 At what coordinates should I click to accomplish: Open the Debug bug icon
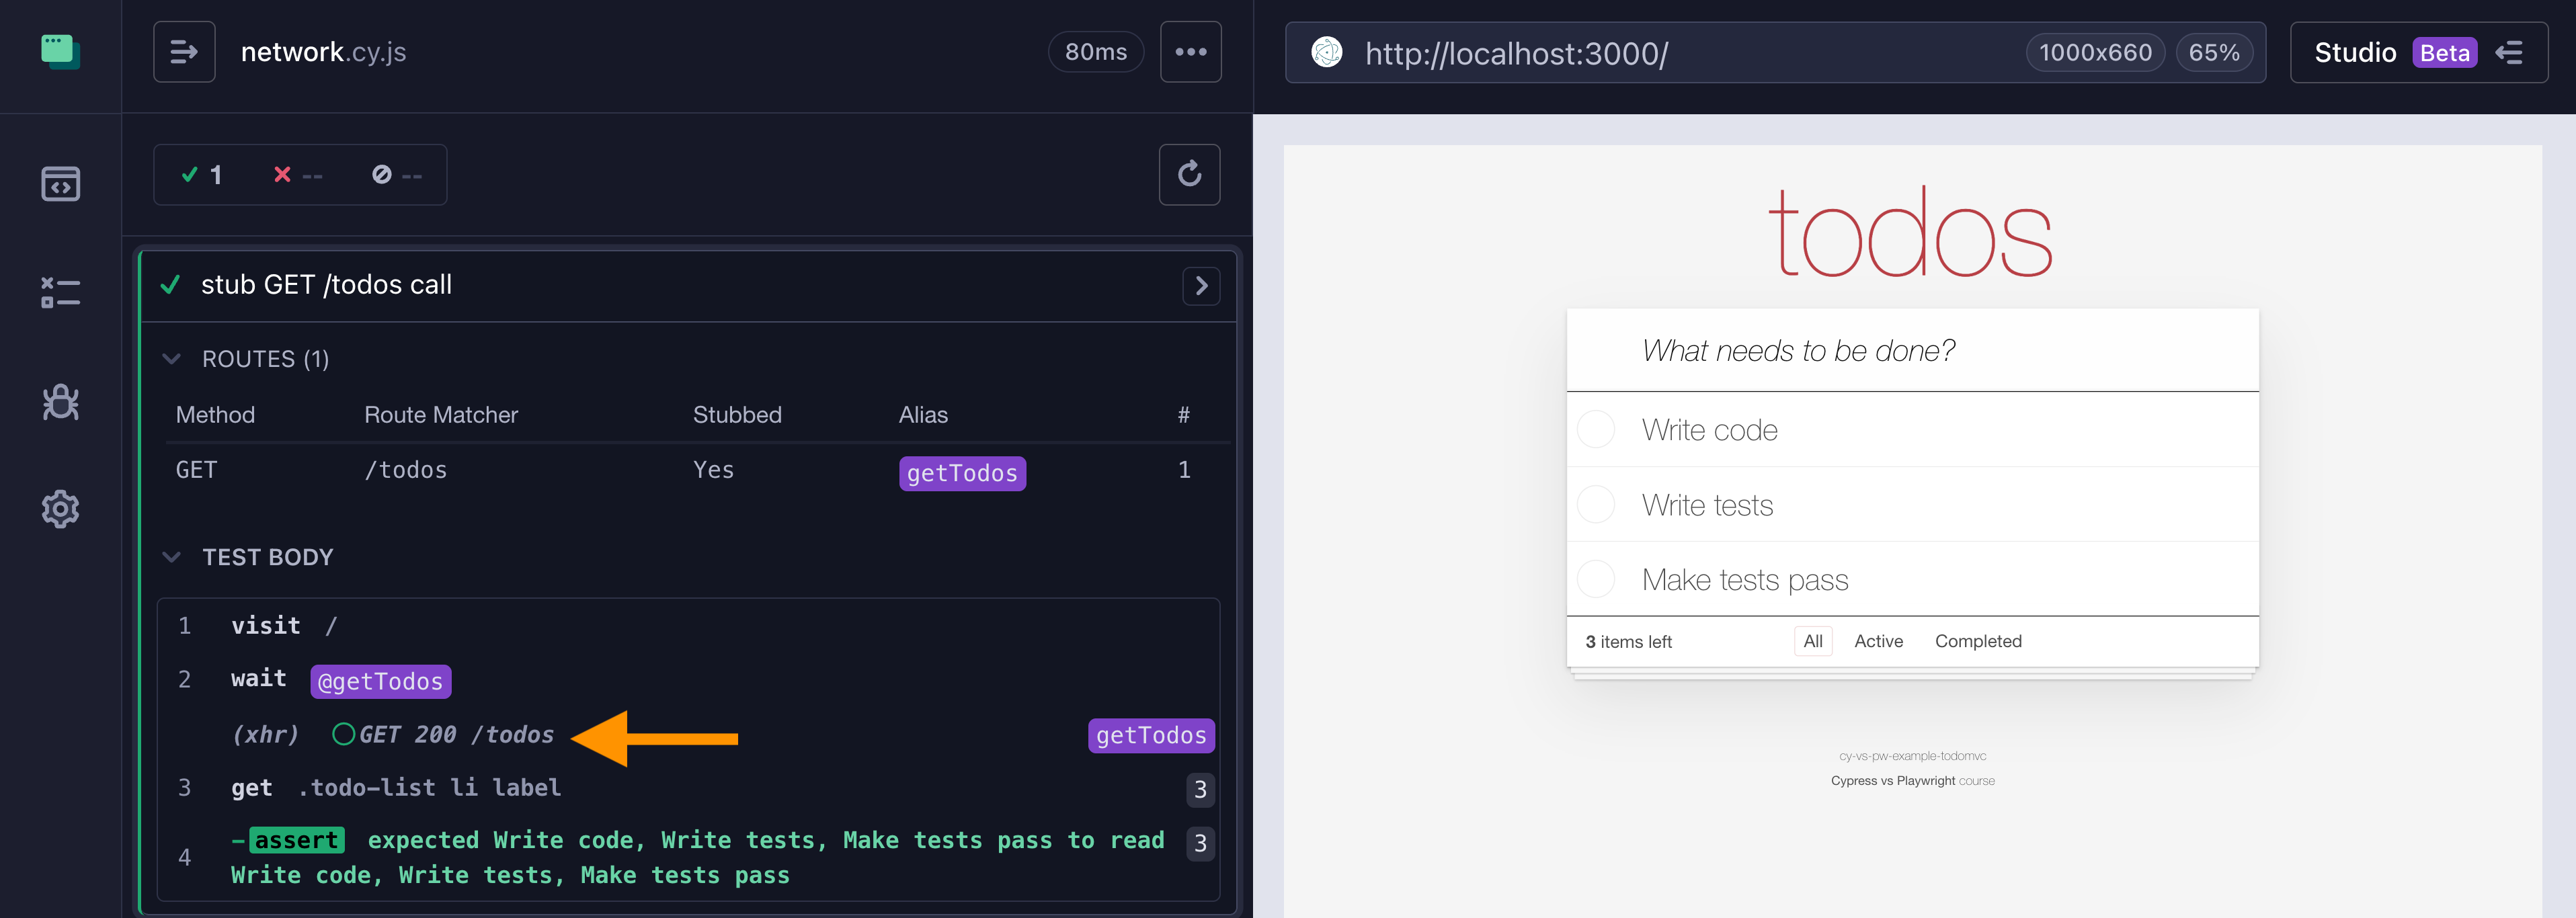[x=60, y=402]
